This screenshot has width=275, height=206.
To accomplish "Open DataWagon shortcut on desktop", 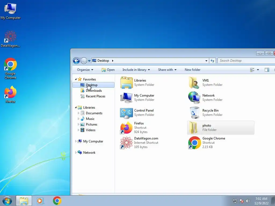I will 10,39.
